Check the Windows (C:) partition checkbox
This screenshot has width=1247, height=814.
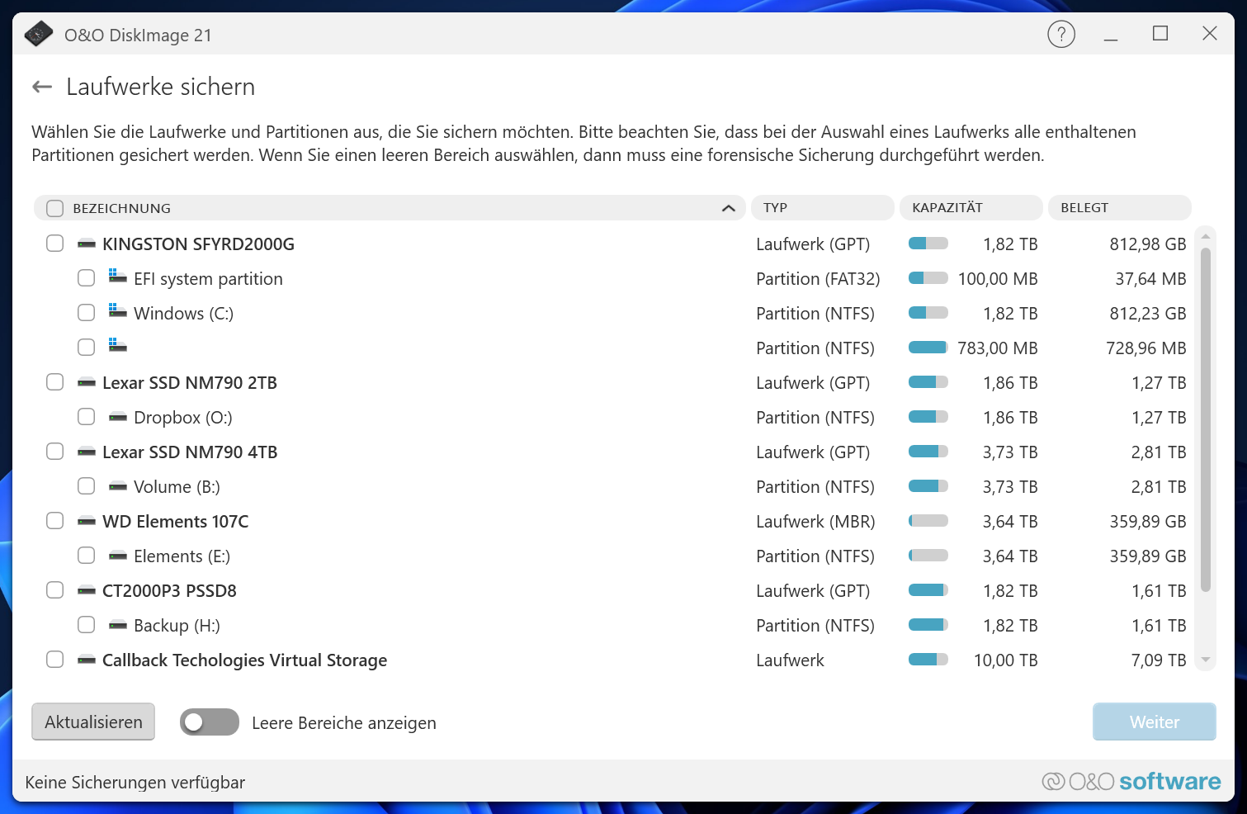pos(86,312)
